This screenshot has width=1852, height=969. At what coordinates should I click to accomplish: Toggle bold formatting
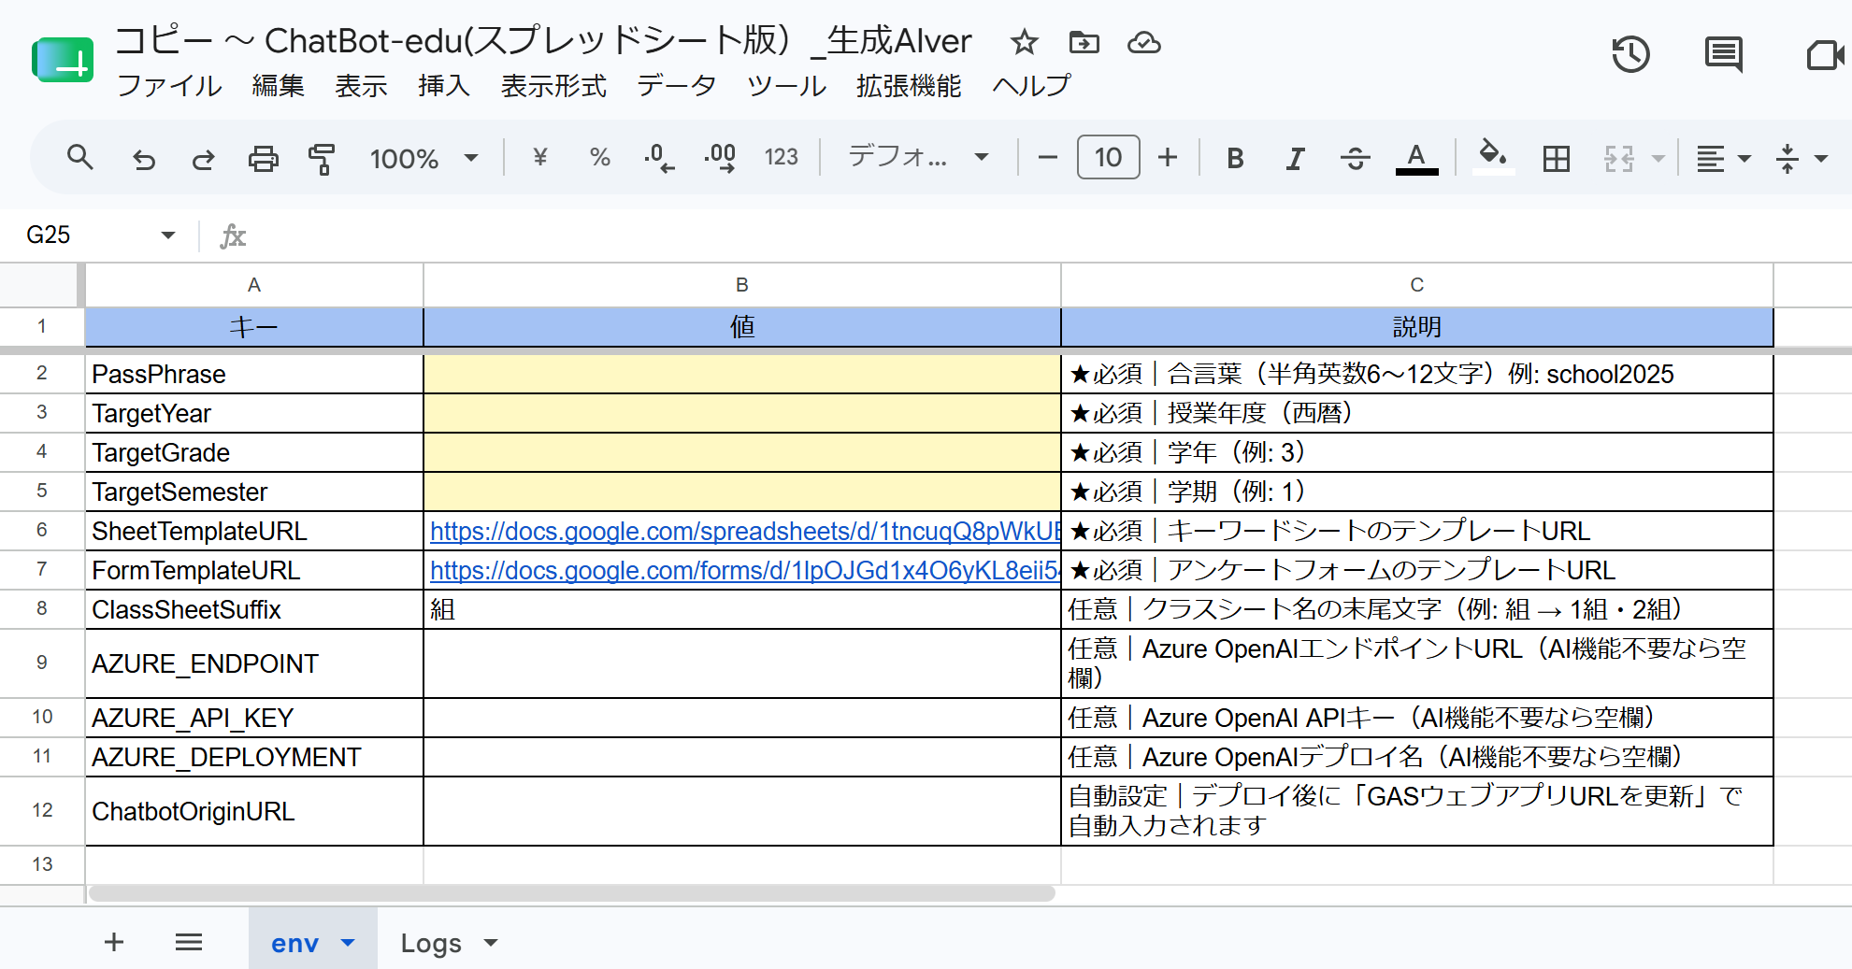coord(1235,158)
